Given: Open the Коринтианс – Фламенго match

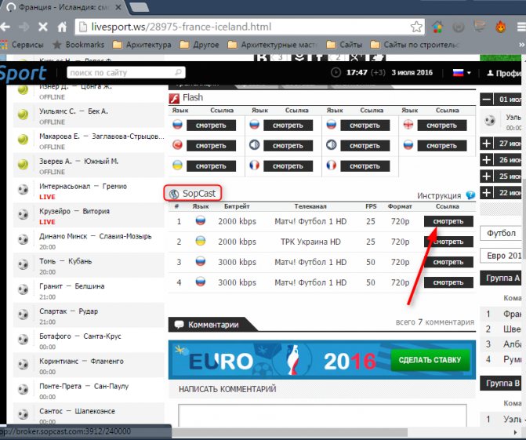Looking at the screenshot, I should 89,366.
